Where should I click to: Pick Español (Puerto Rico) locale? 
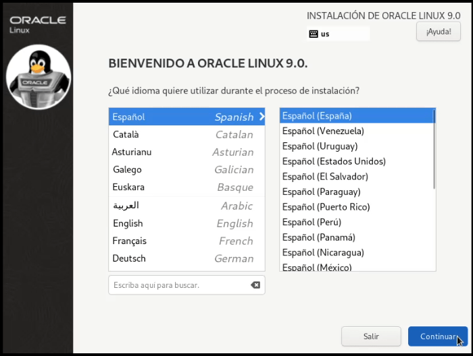point(326,207)
